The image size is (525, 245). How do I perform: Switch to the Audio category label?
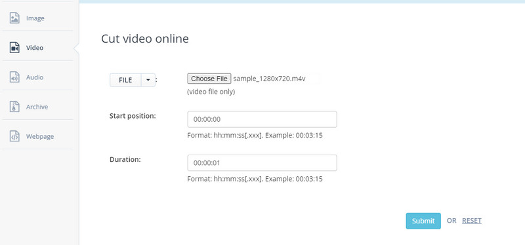[x=35, y=77]
